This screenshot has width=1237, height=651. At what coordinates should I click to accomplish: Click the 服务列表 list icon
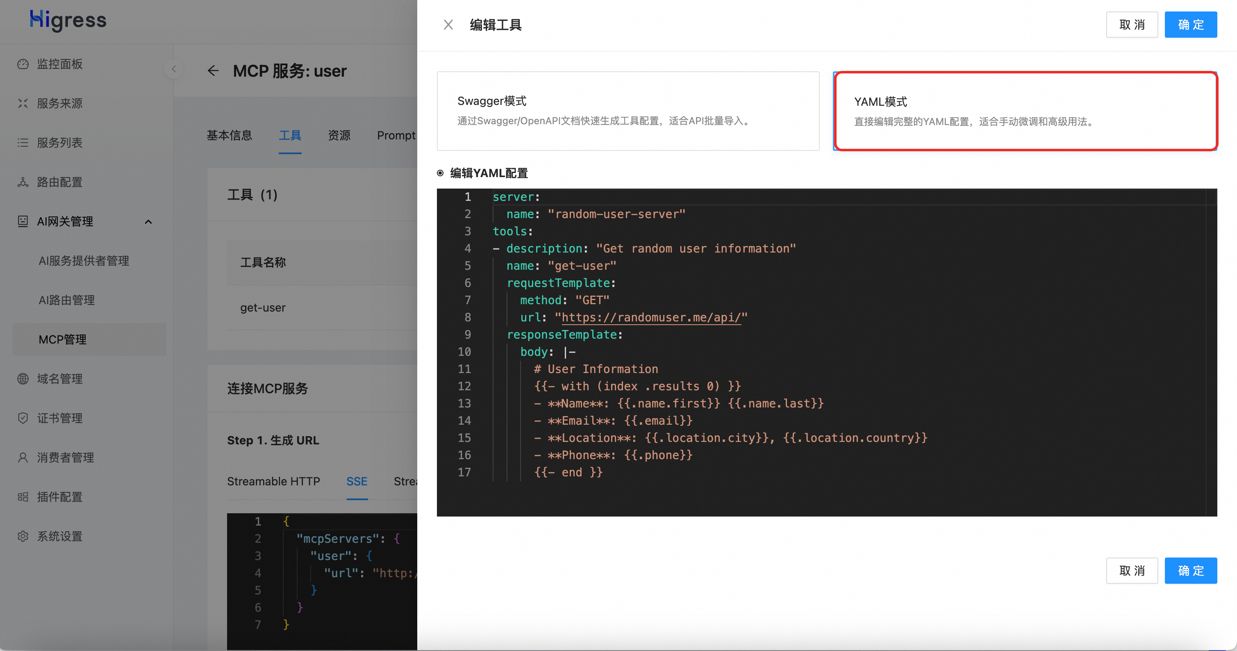tap(23, 143)
